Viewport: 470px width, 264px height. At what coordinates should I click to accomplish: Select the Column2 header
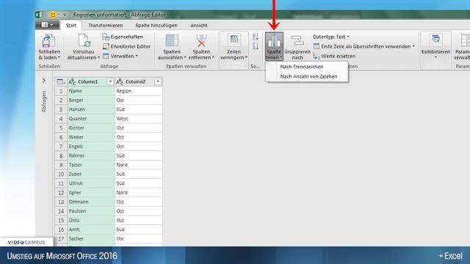139,81
